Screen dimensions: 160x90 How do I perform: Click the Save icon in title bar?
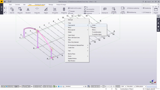(x=5, y=1)
